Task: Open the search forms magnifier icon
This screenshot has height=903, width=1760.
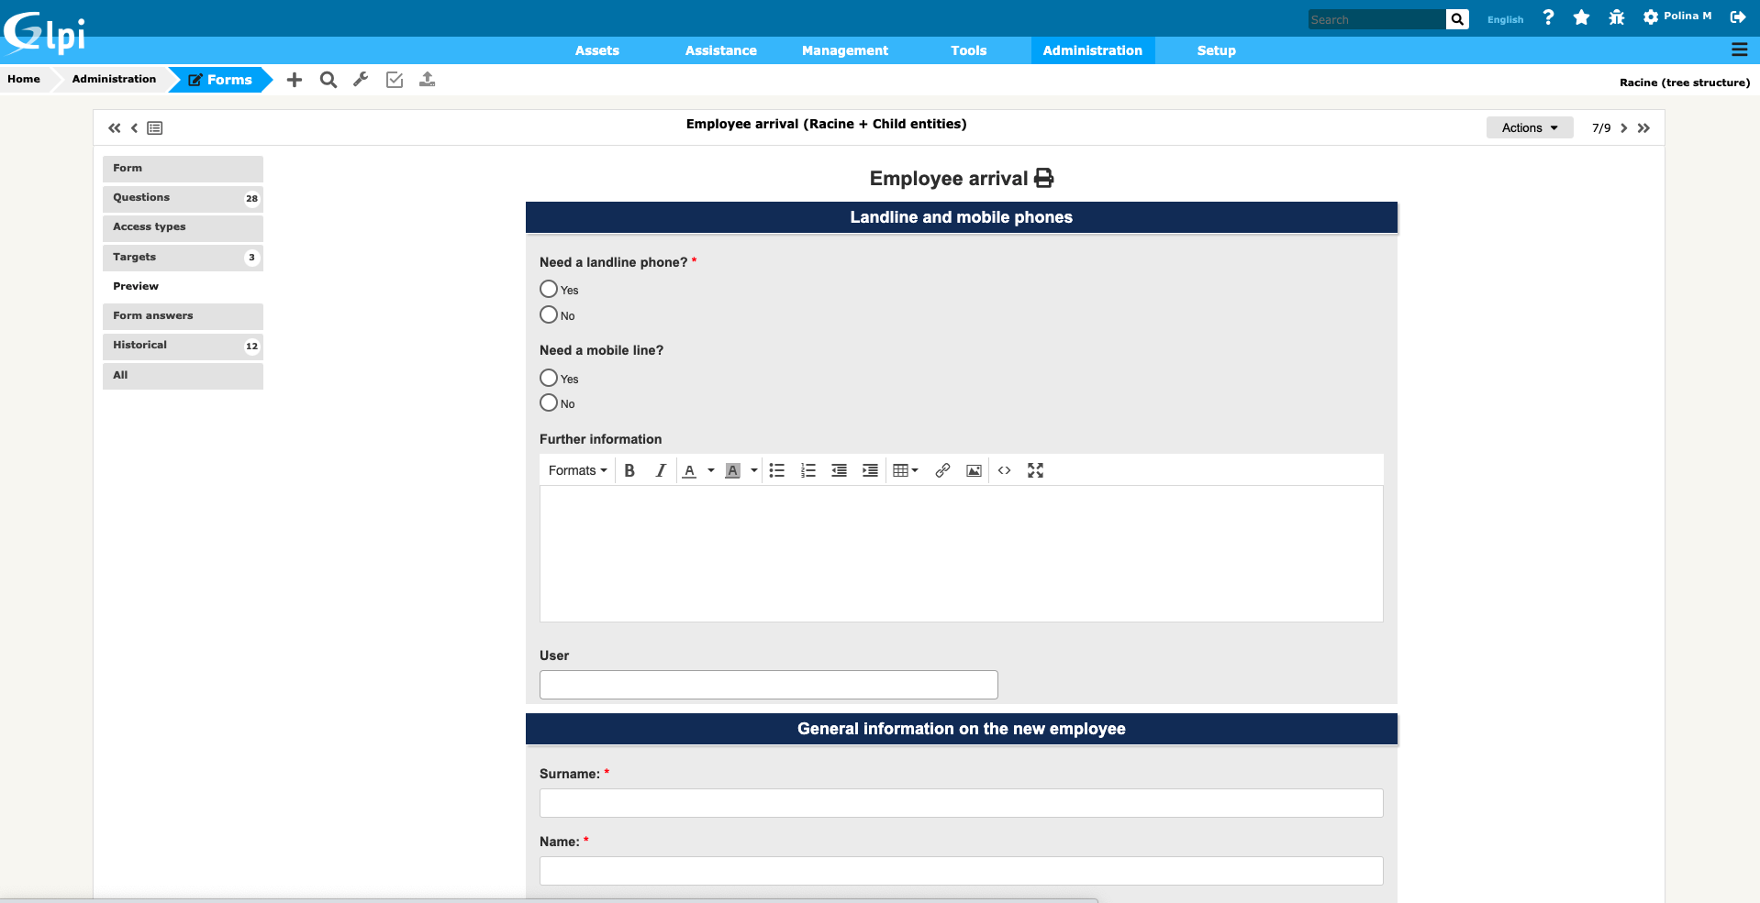Action: pos(328,80)
